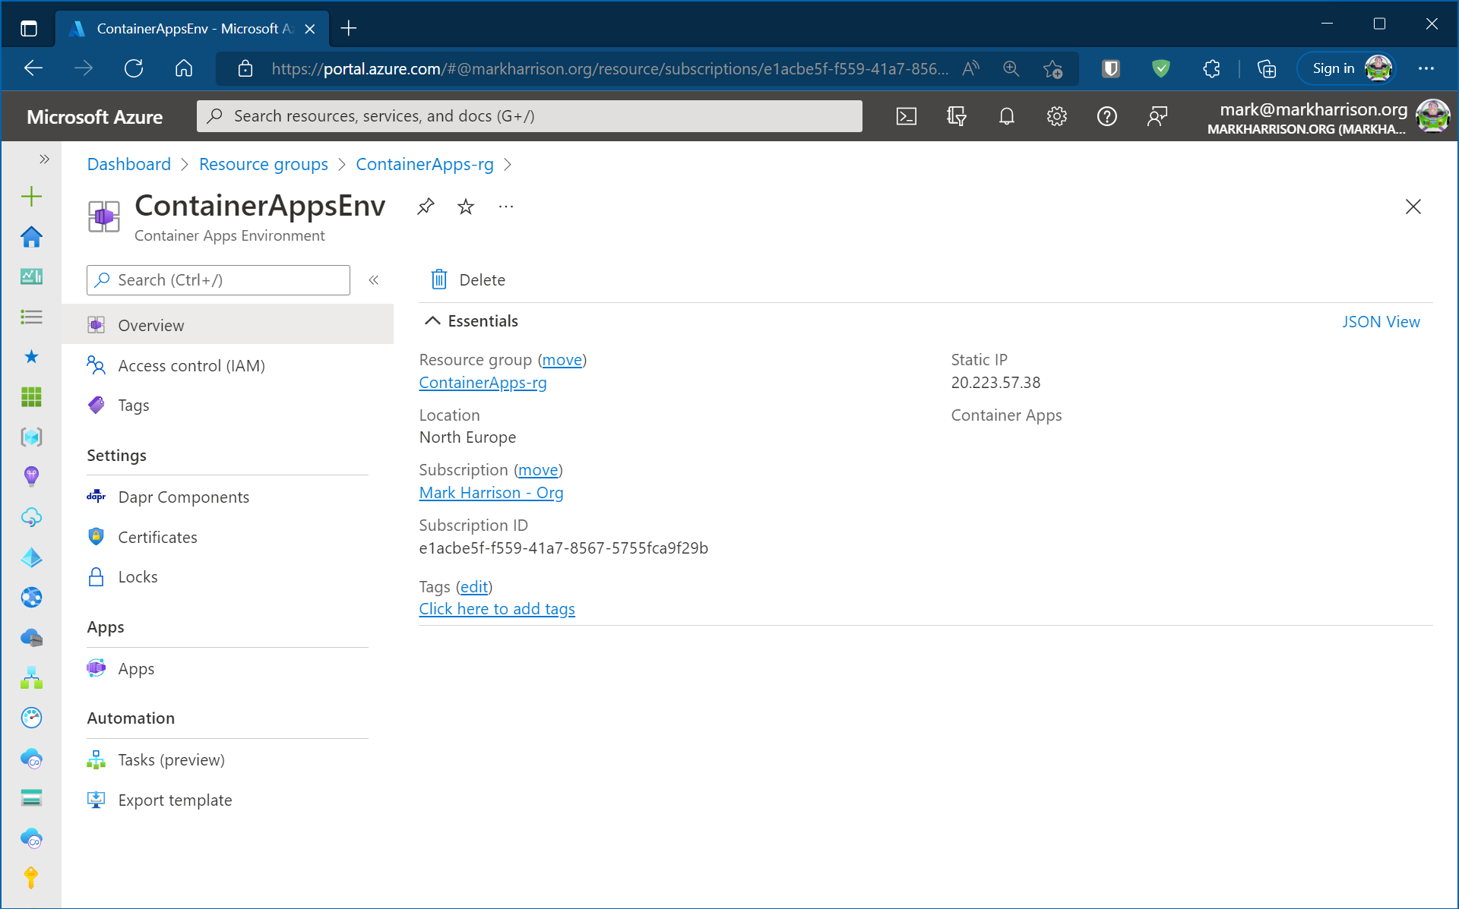Open Dapr Components menu item
1459x909 pixels.
tap(183, 497)
